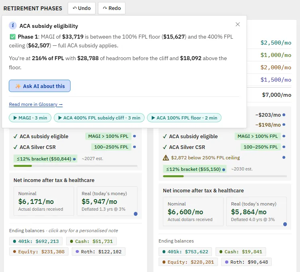
Task: Click info dot next to right MAGI > 100% FPL
Action: 284,136
